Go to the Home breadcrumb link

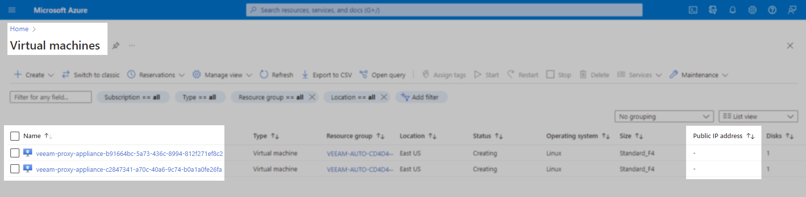[19, 29]
